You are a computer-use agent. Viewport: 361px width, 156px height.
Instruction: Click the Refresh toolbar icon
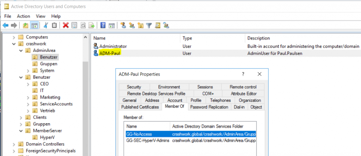tap(83, 25)
